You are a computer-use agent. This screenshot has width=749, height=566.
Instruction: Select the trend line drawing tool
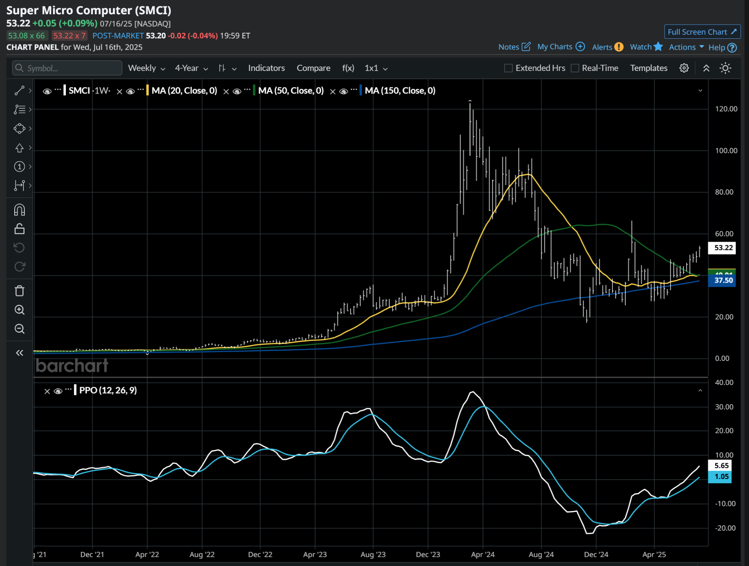tap(19, 91)
